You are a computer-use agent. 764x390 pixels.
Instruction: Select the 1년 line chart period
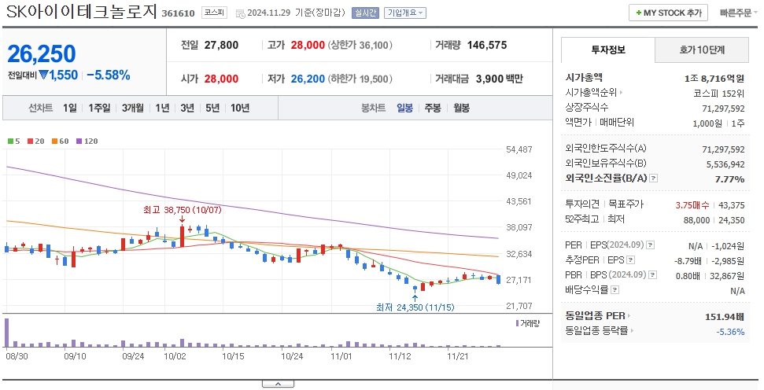point(162,108)
